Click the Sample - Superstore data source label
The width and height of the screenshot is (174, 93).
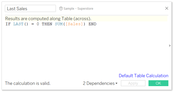[x=78, y=8]
